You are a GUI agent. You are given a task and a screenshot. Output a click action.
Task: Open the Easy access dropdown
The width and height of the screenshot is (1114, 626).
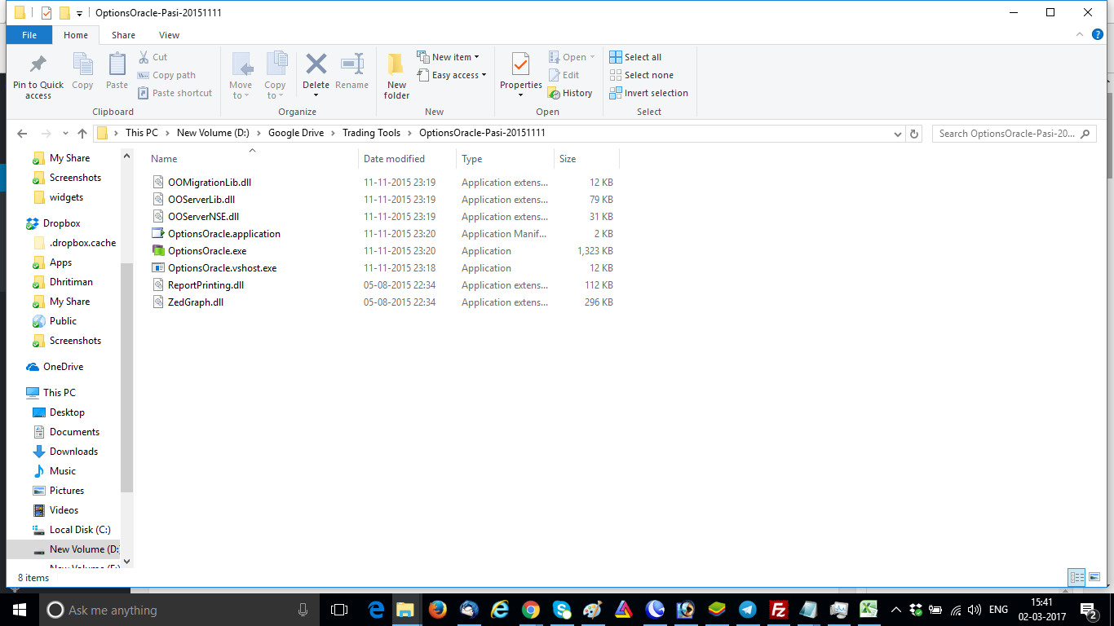coord(451,75)
